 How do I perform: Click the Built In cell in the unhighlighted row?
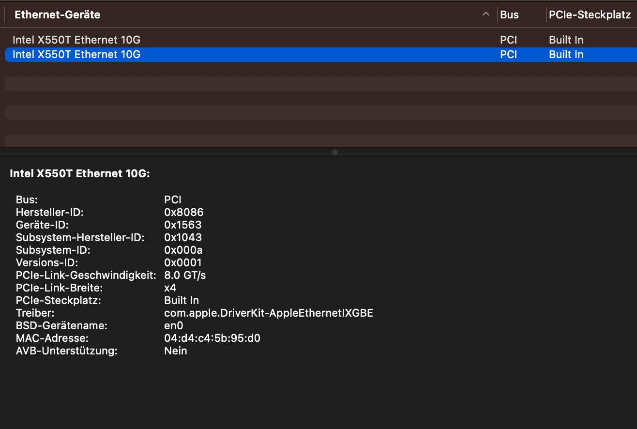point(566,40)
